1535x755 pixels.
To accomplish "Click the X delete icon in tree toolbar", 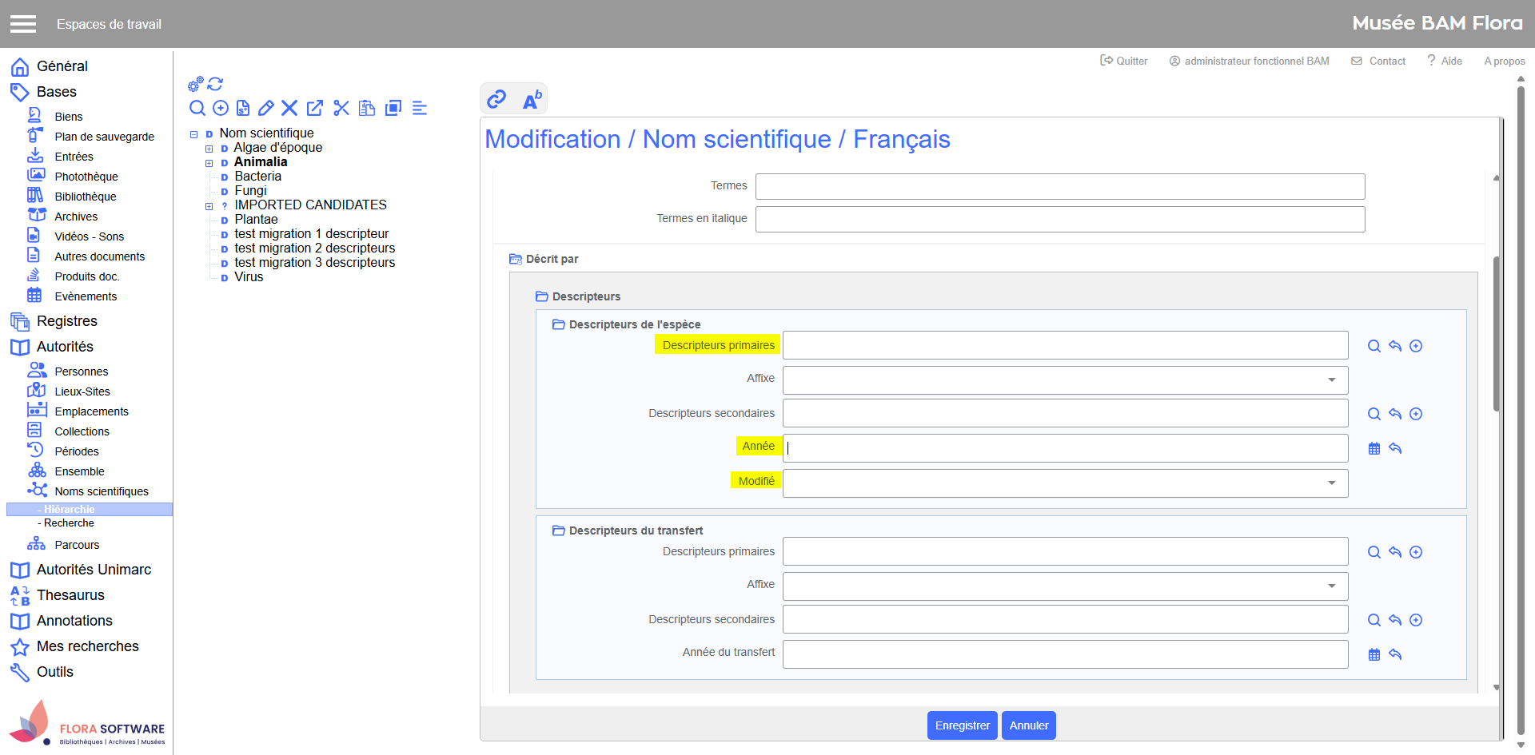I will [x=289, y=108].
